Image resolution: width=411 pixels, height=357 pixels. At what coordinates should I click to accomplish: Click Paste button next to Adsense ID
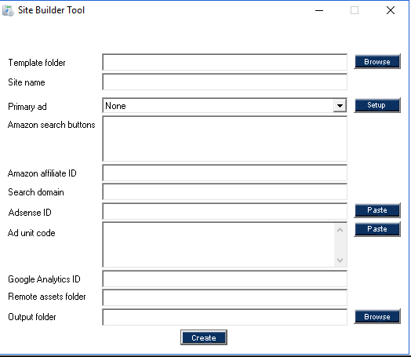coord(377,210)
